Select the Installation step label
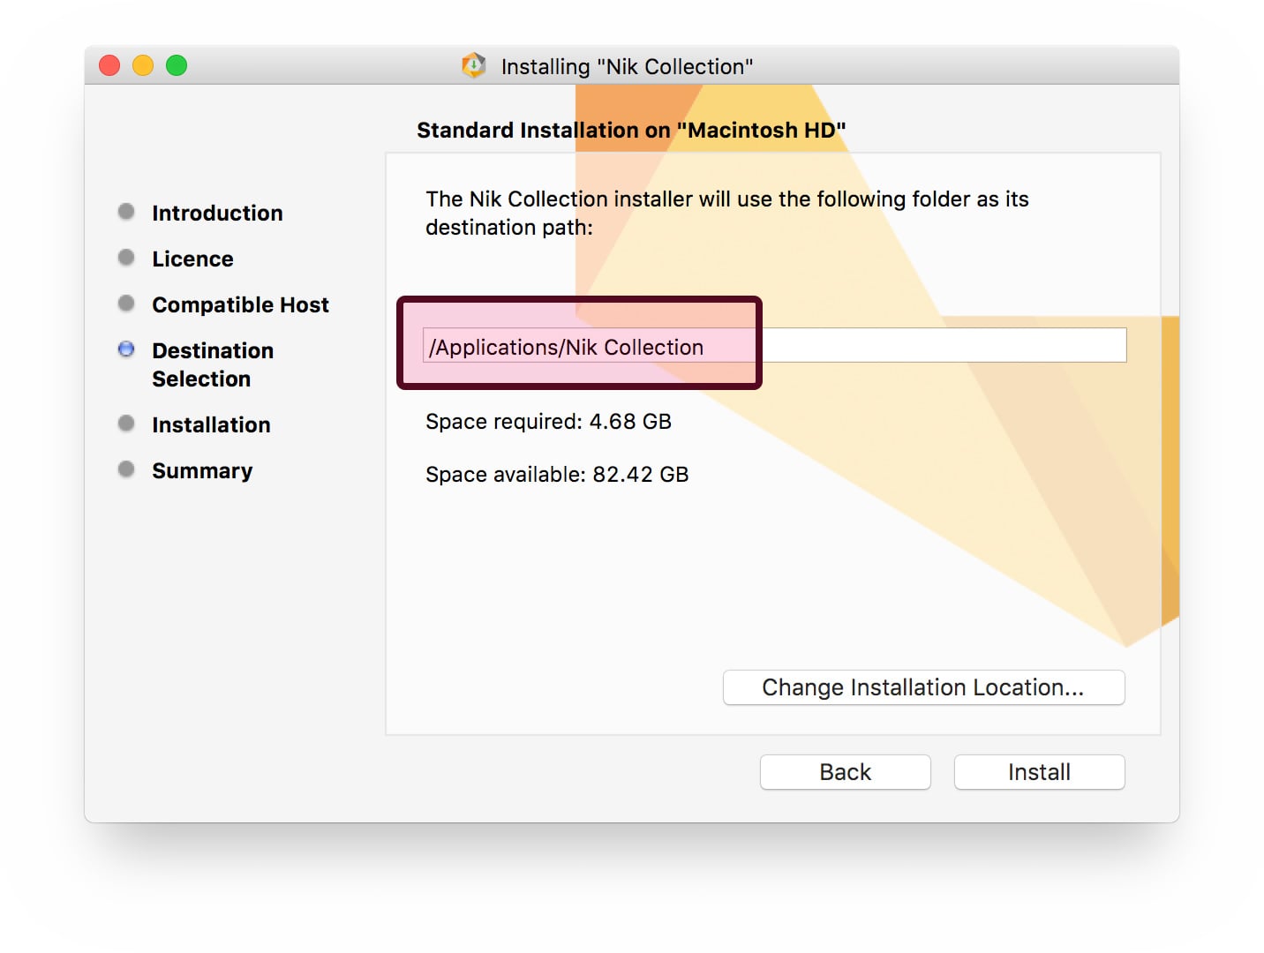1264x953 pixels. pyautogui.click(x=211, y=425)
